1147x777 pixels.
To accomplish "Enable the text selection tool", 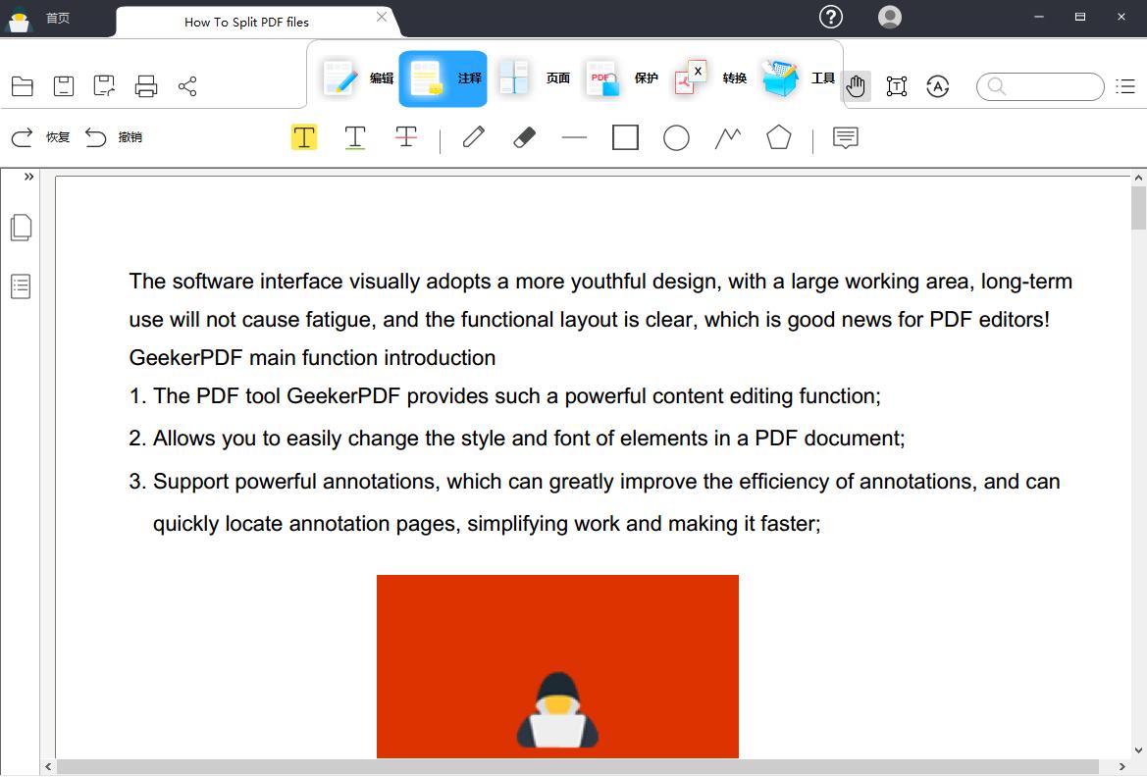I will [897, 86].
